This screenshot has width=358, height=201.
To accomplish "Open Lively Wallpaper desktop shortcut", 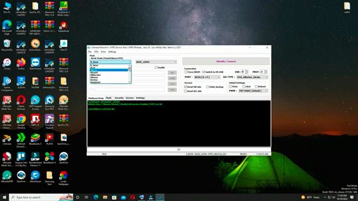I will coord(63,178).
